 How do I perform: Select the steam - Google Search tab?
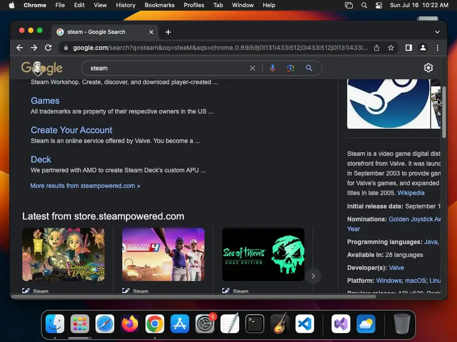tap(105, 32)
